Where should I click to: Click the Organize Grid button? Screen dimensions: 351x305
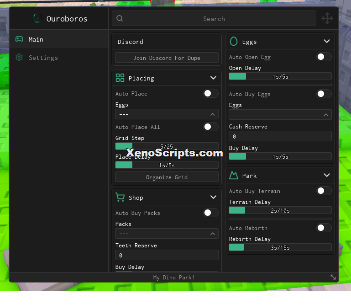tap(167, 177)
